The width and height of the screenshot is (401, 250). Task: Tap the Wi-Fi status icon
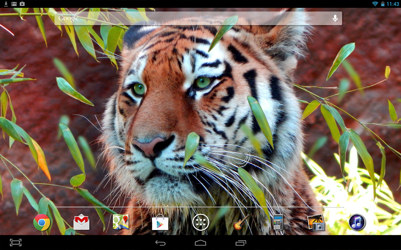click(x=375, y=4)
